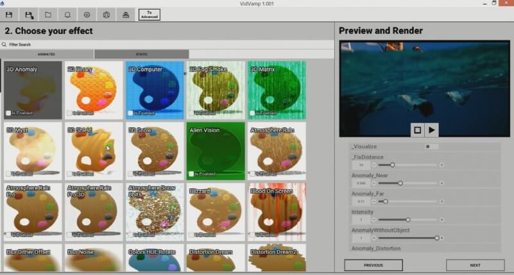Select the 3D Snow effect thumbnail
The width and height of the screenshot is (514, 275).
pos(155,151)
